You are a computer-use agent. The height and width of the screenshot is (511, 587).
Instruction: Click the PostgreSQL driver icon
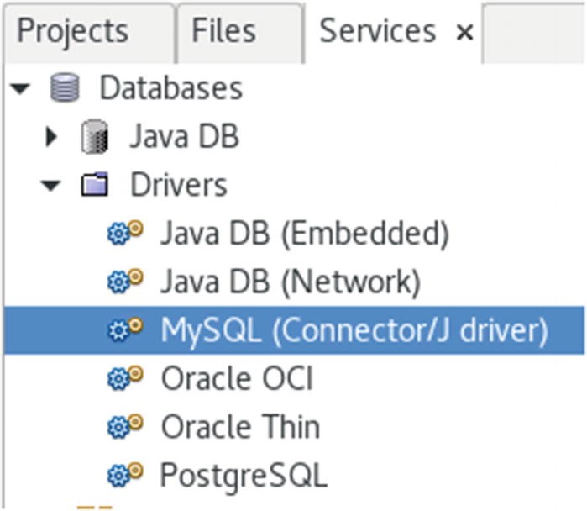[x=125, y=475]
